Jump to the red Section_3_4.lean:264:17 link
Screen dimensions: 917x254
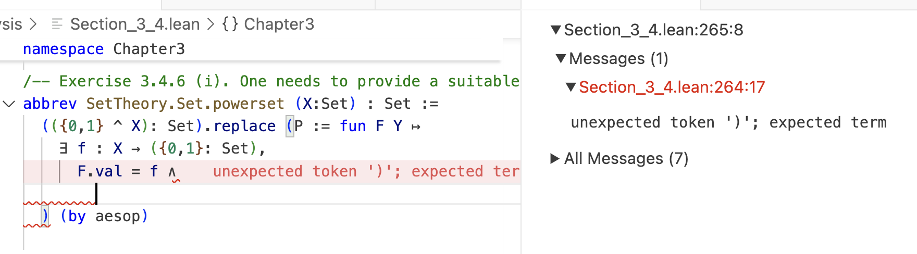(672, 87)
